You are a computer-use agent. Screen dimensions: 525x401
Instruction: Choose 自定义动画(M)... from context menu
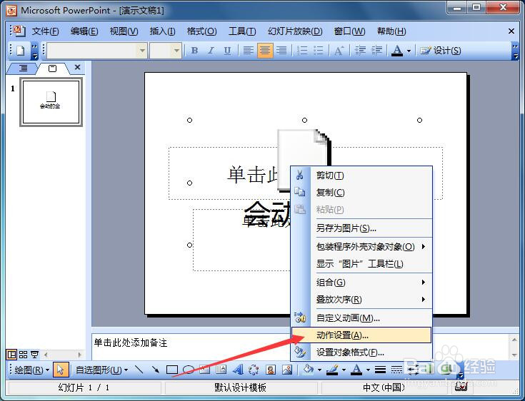click(361, 318)
